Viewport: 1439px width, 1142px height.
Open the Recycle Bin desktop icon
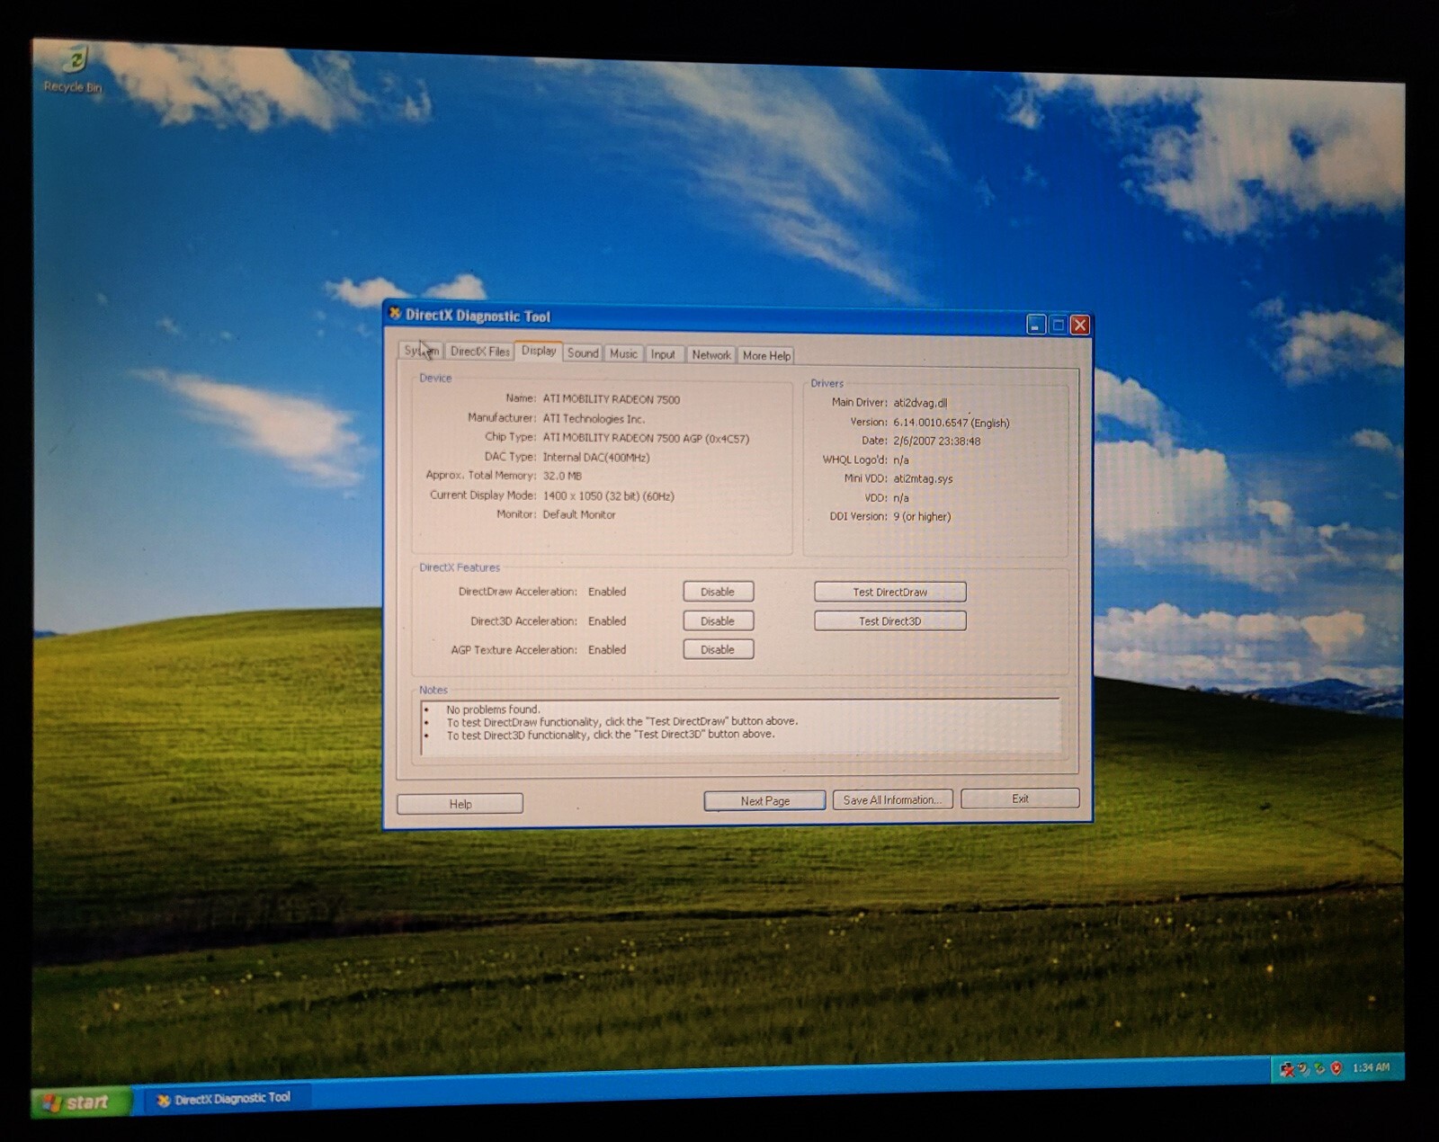pyautogui.click(x=74, y=69)
